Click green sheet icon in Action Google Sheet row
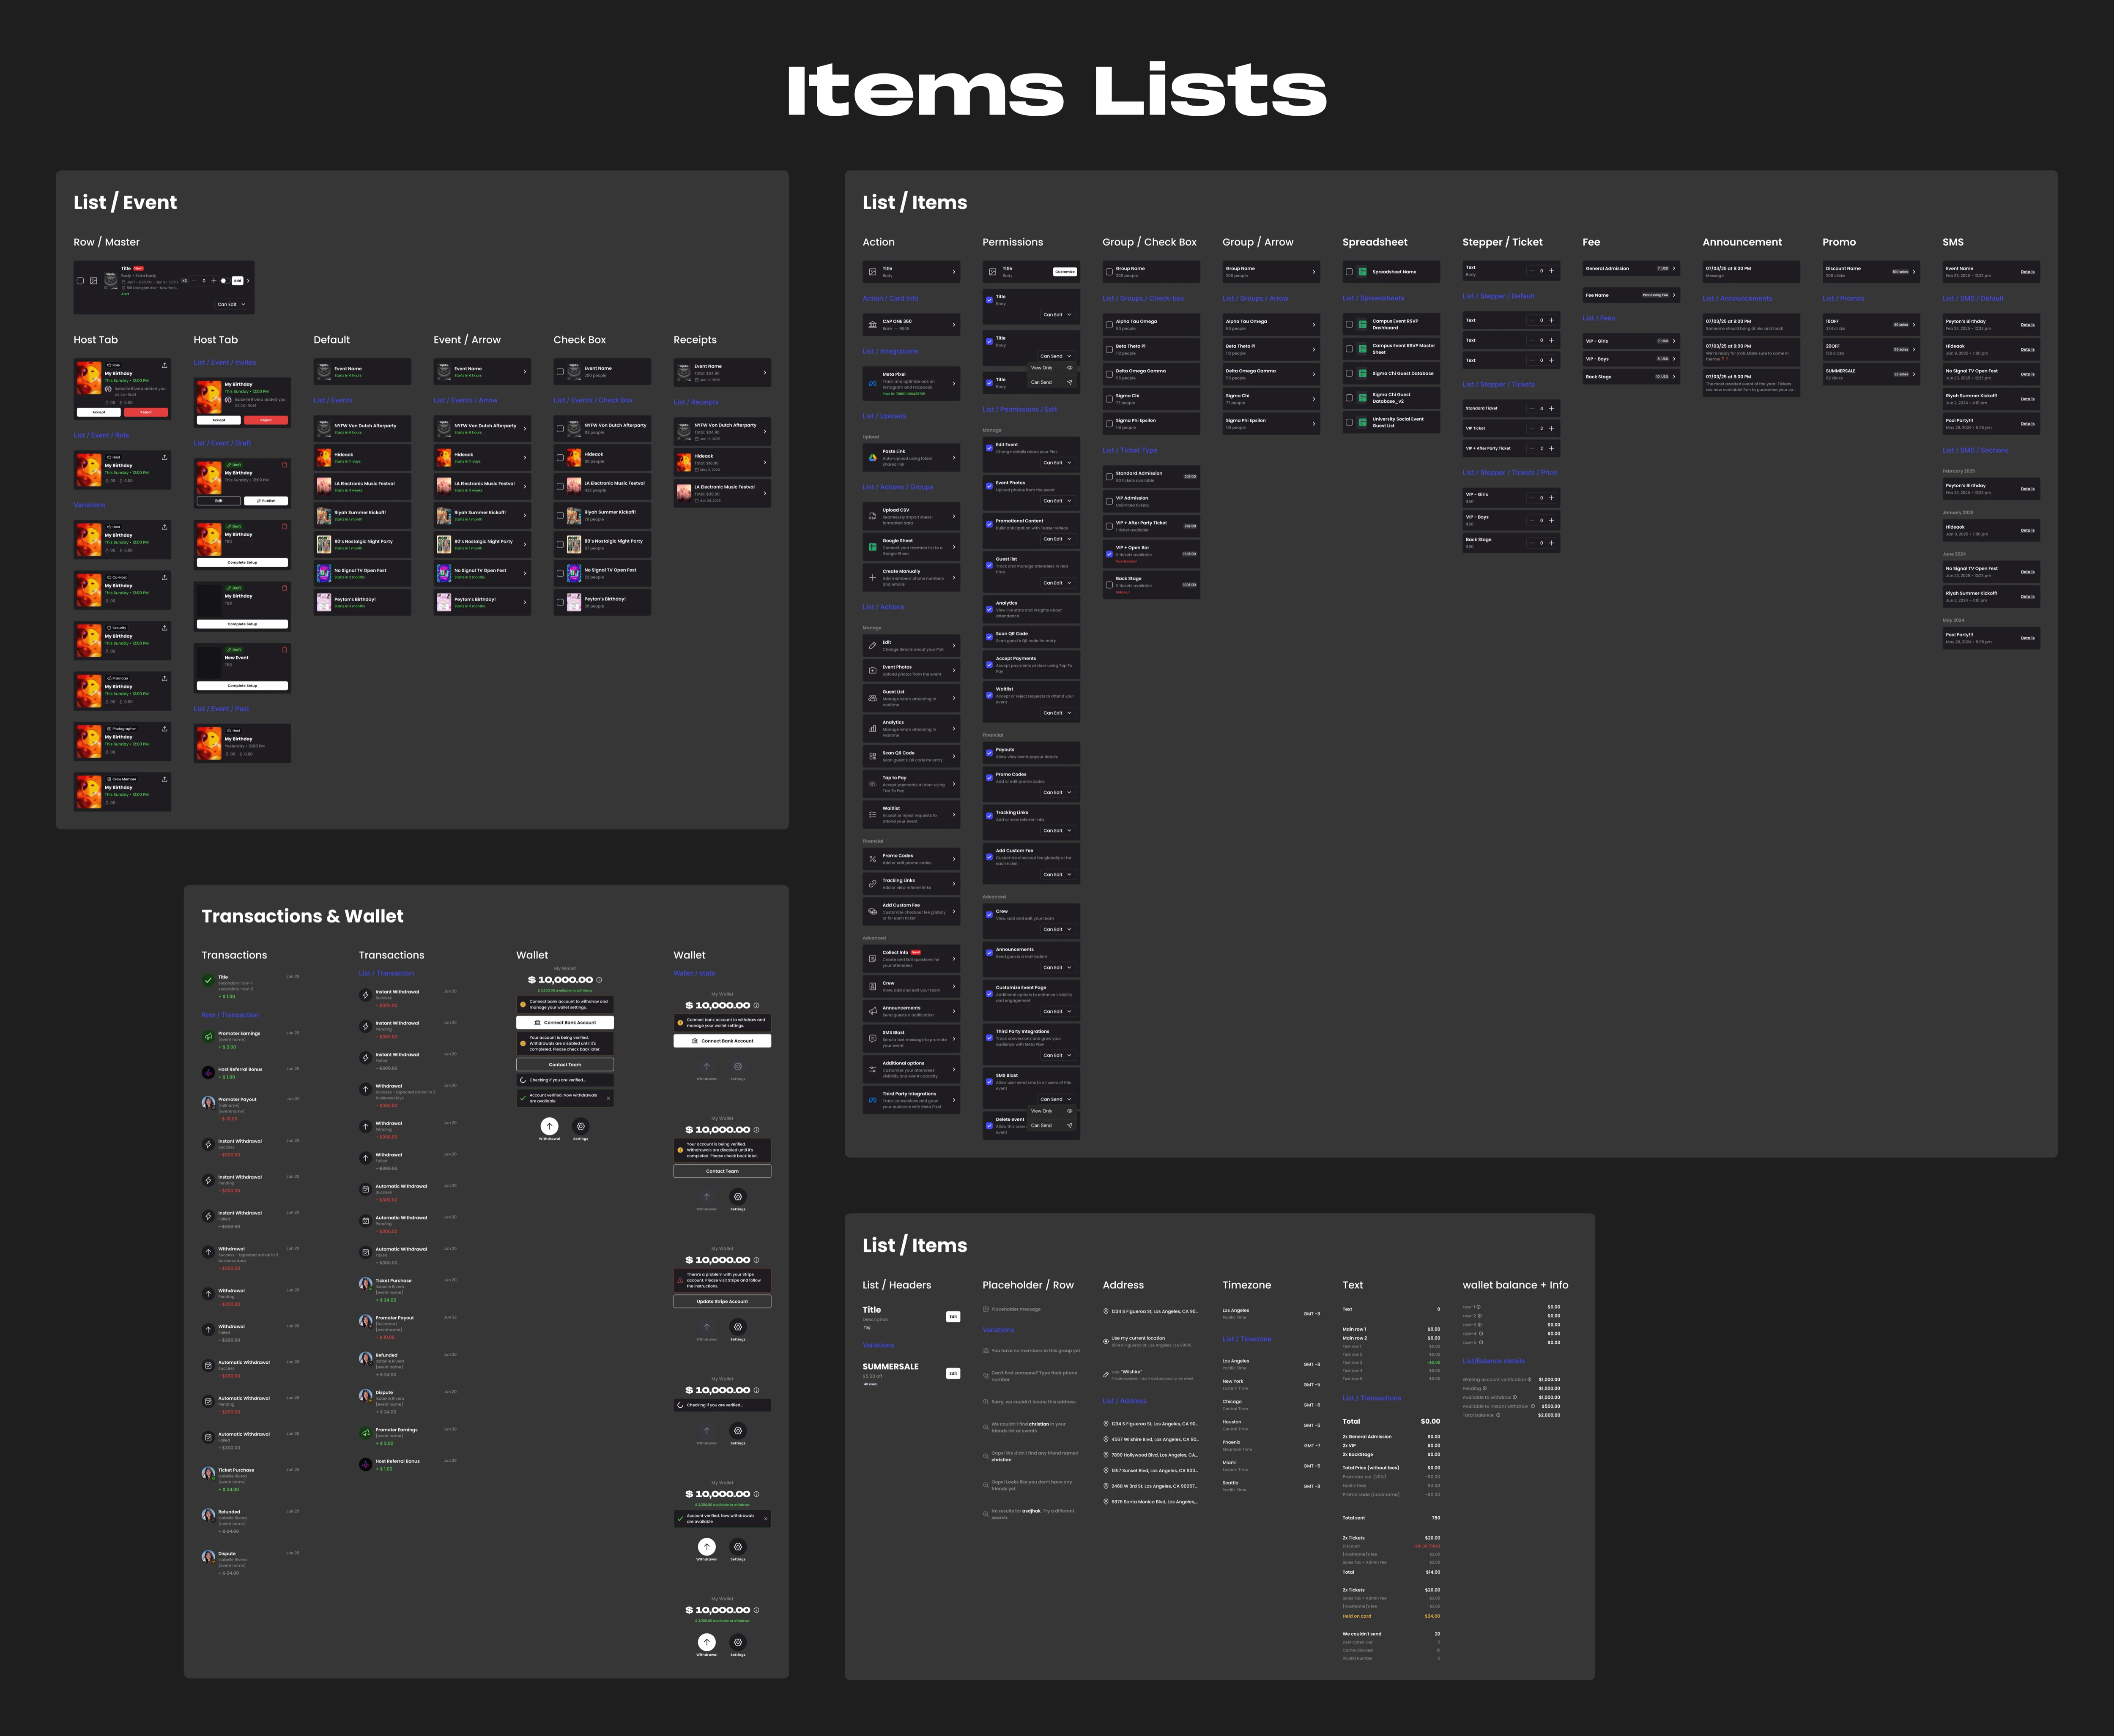Viewport: 2114px width, 1736px height. tap(872, 547)
